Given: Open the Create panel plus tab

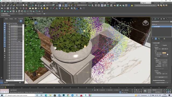Looking at the screenshot, I should [152, 19].
